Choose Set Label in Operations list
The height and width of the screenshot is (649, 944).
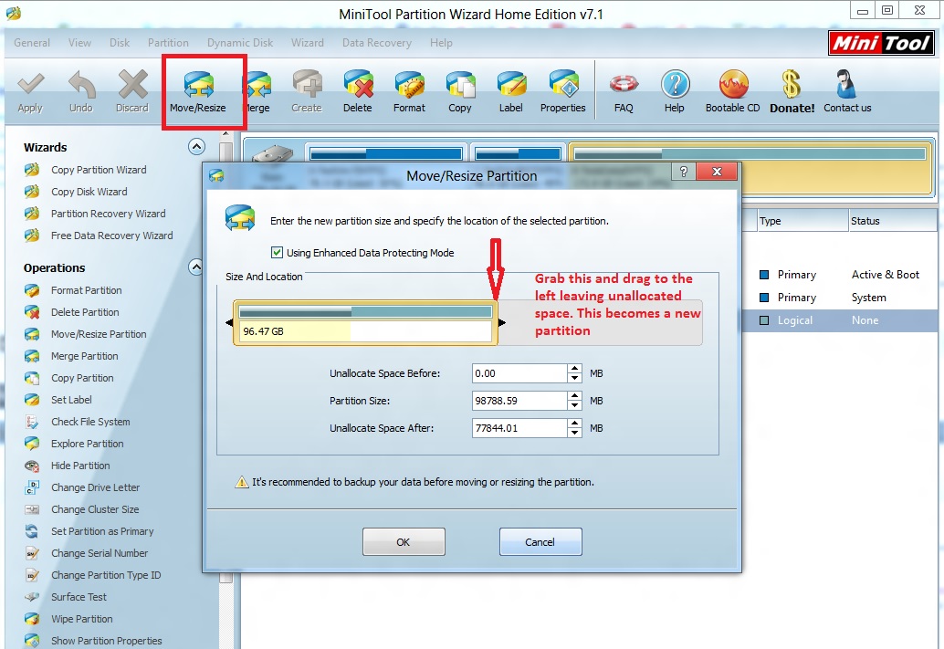[71, 400]
